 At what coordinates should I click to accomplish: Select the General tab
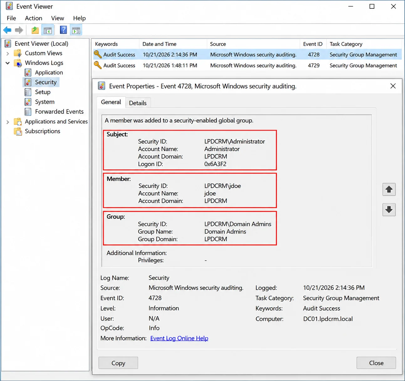click(x=111, y=102)
